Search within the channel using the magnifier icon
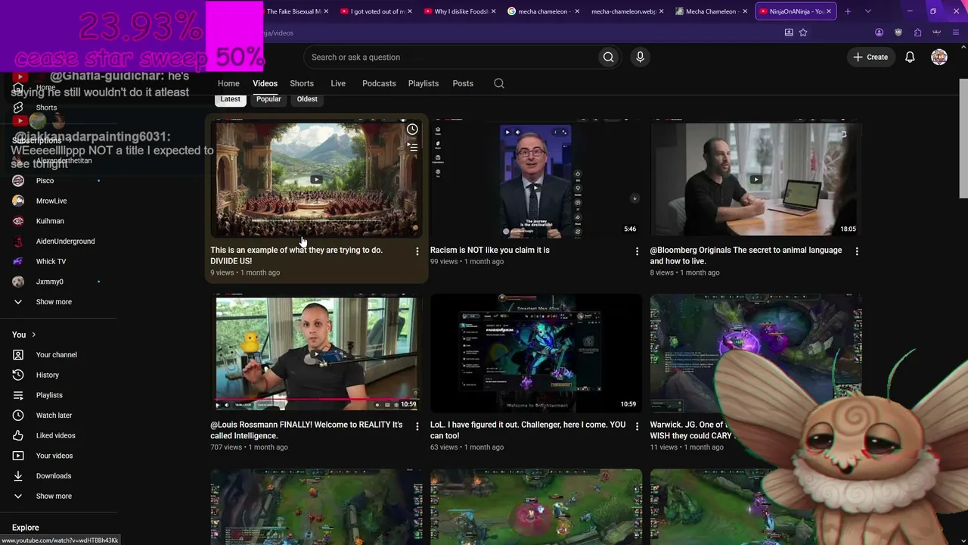Image resolution: width=968 pixels, height=545 pixels. point(499,83)
